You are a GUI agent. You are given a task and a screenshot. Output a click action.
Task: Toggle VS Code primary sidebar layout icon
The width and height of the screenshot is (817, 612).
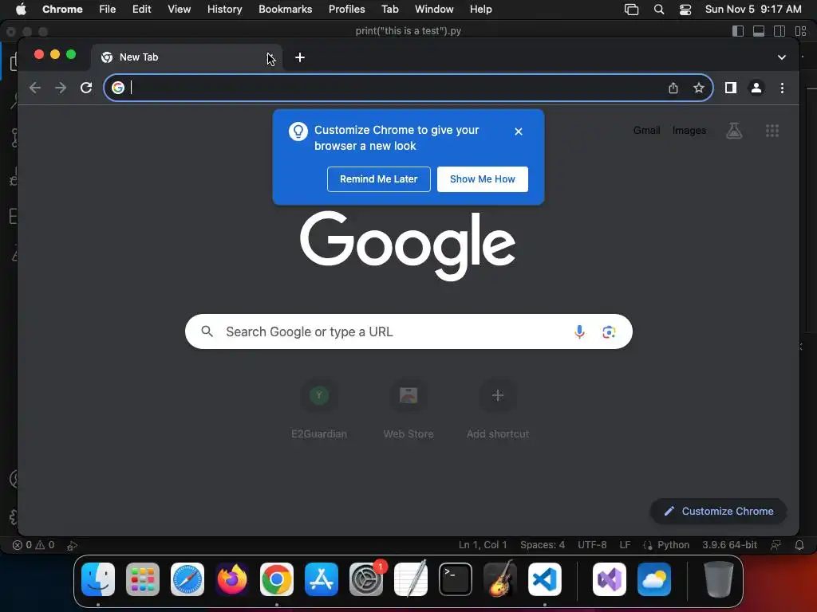point(738,31)
